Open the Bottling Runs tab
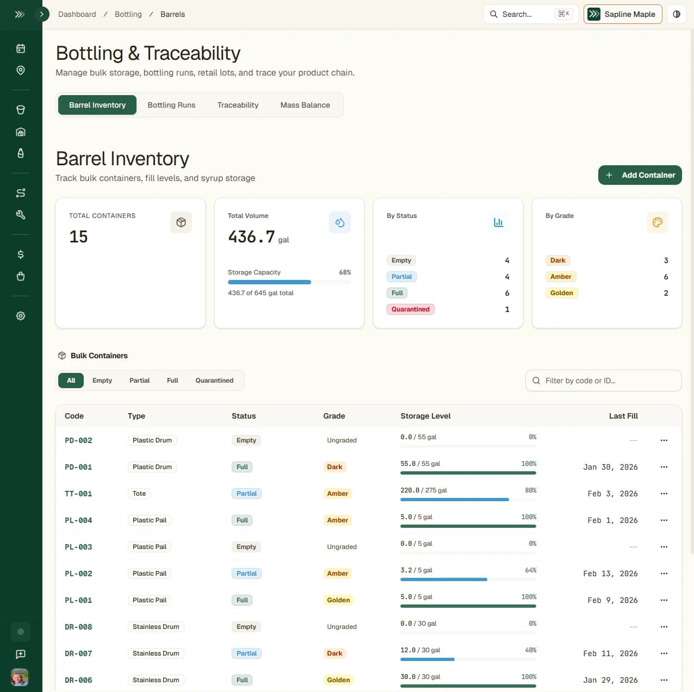Viewport: 694px width, 692px height. [171, 105]
